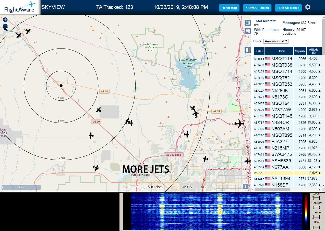Adjust the Contrast slider in spectrum panel
The width and height of the screenshot is (325, 231).
point(317,208)
